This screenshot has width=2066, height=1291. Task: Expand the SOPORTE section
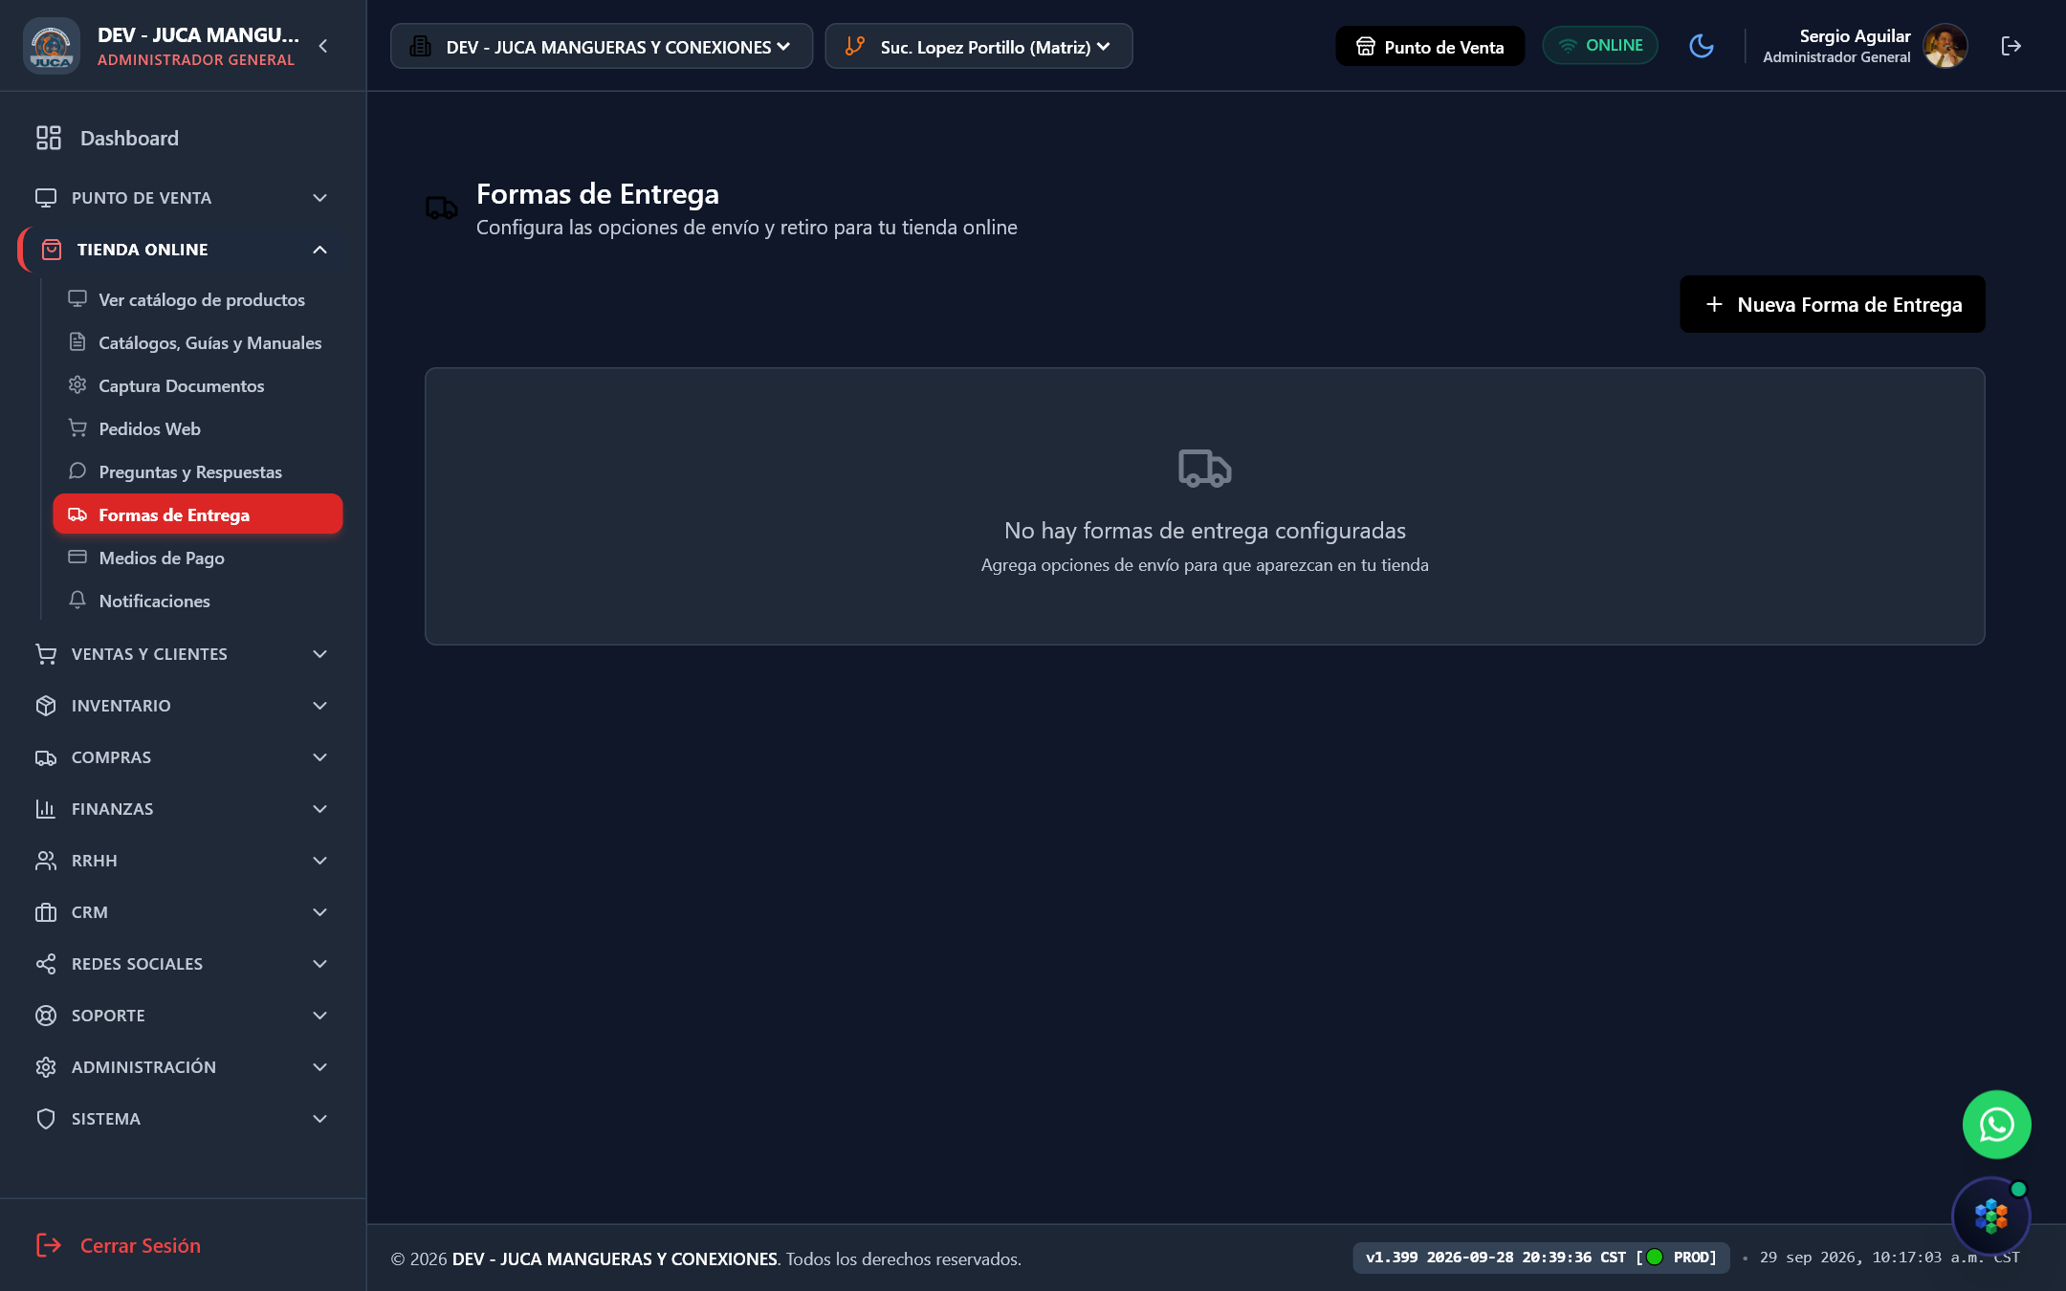[x=182, y=1016]
